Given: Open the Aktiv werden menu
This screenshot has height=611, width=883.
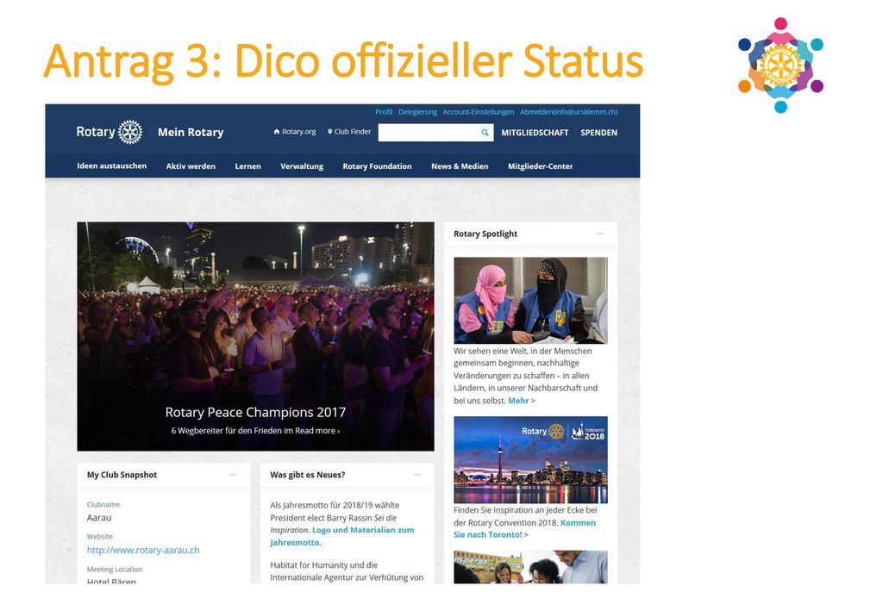Looking at the screenshot, I should click(x=191, y=166).
